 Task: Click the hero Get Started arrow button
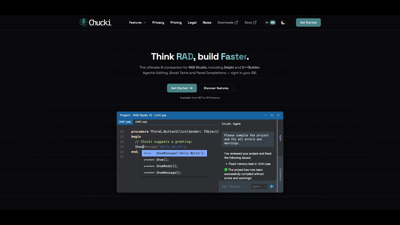pyautogui.click(x=182, y=88)
